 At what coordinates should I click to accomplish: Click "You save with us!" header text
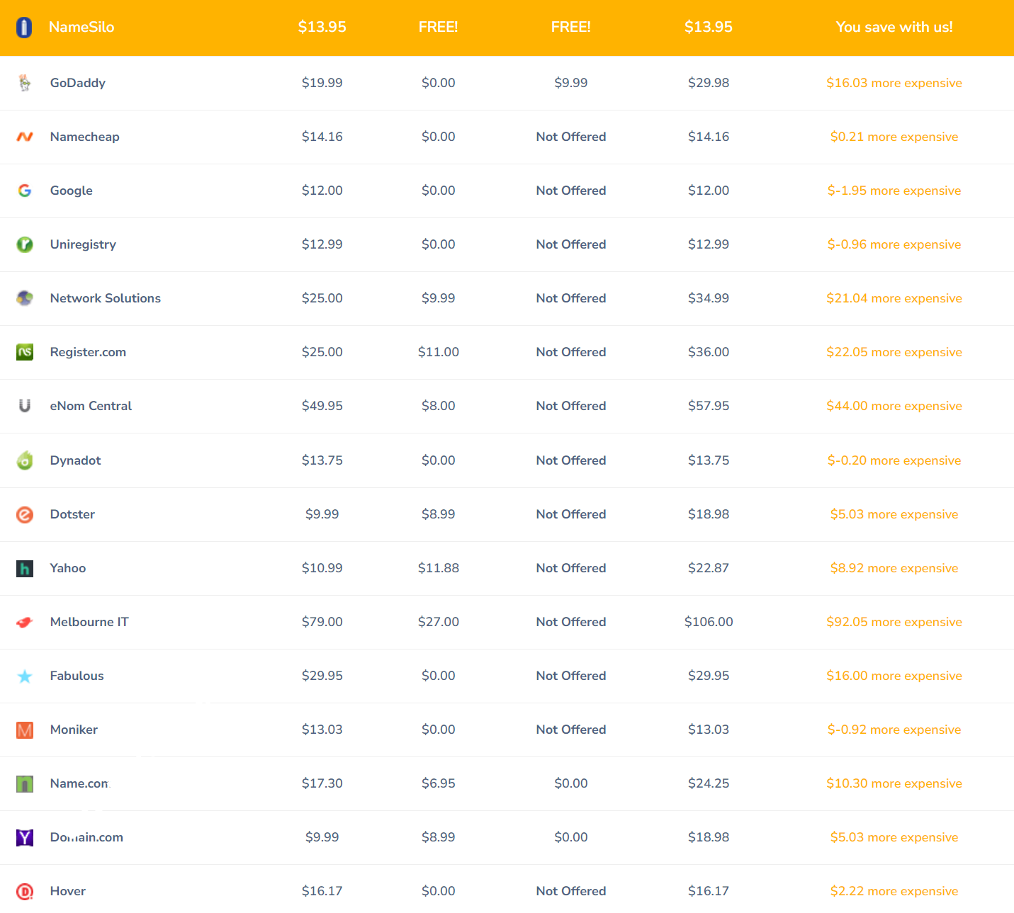(x=894, y=28)
